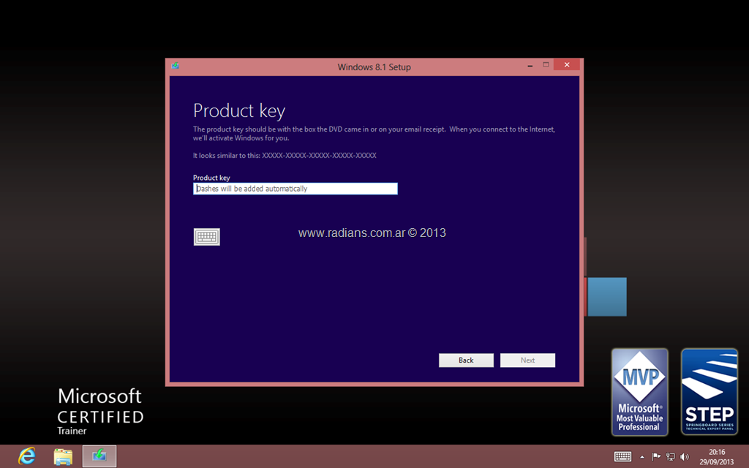Minimize the Windows 8.1 Setup window
749x468 pixels.
point(530,65)
